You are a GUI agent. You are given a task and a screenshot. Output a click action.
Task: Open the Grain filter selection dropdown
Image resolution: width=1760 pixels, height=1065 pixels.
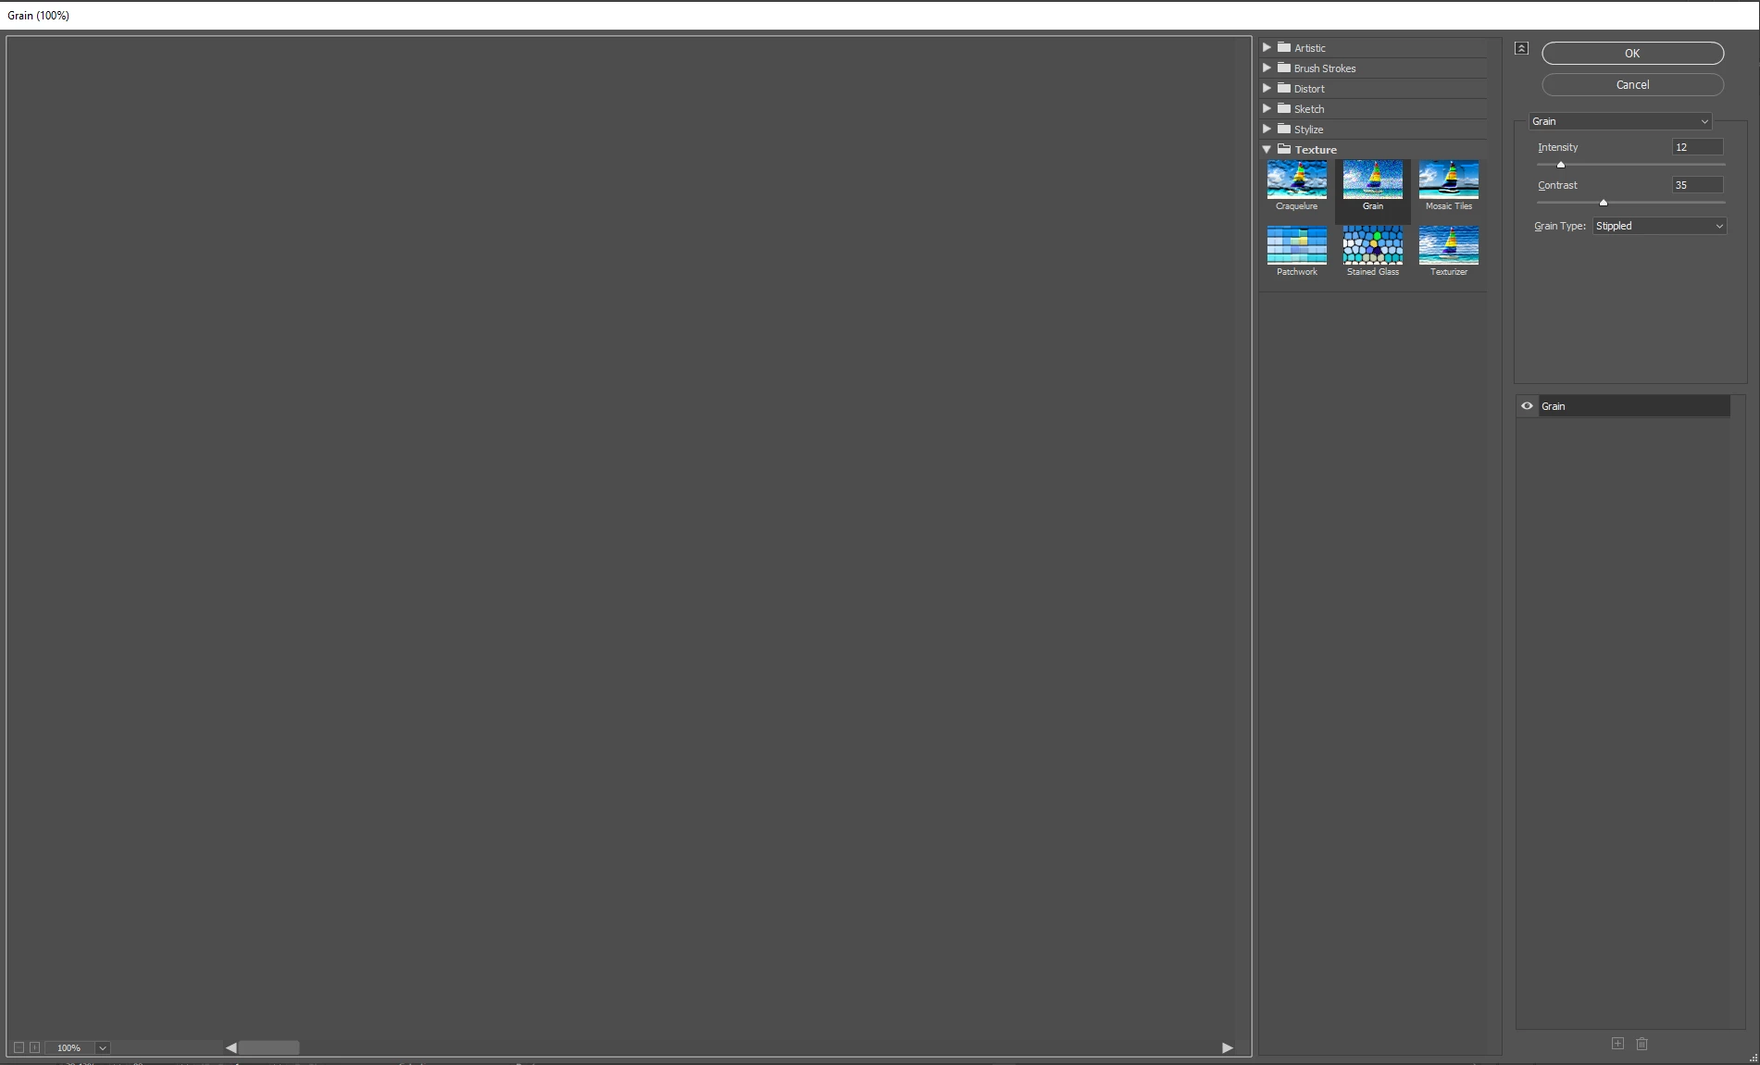click(x=1619, y=121)
